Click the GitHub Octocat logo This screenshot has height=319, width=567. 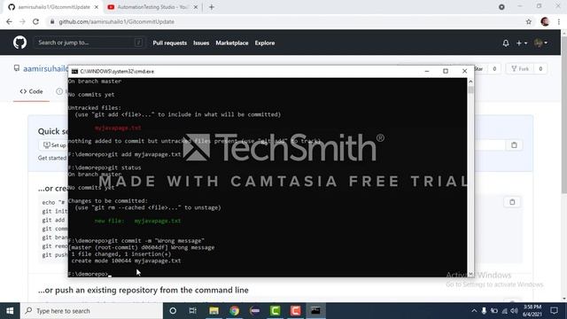[x=19, y=43]
